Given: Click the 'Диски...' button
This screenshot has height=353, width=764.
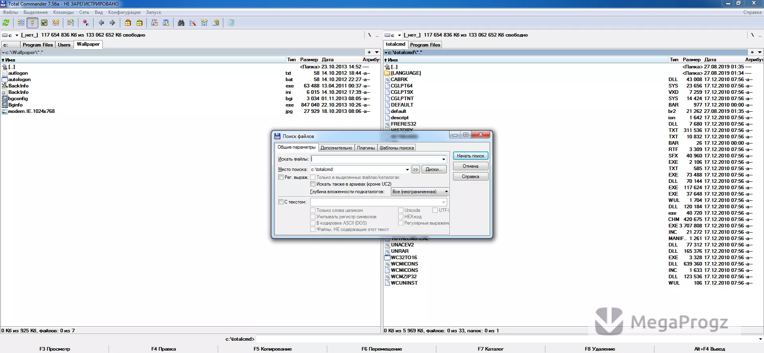Looking at the screenshot, I should pos(434,169).
